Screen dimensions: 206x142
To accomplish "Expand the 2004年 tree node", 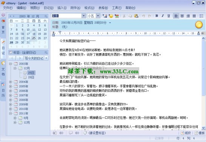I will click(x=11, y=82).
